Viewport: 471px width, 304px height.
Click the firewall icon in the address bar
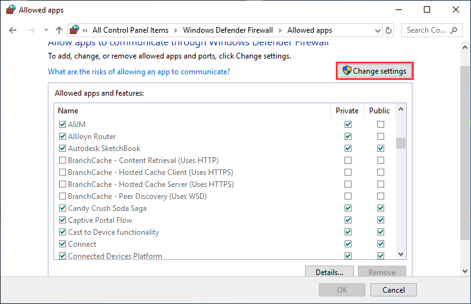(x=74, y=30)
